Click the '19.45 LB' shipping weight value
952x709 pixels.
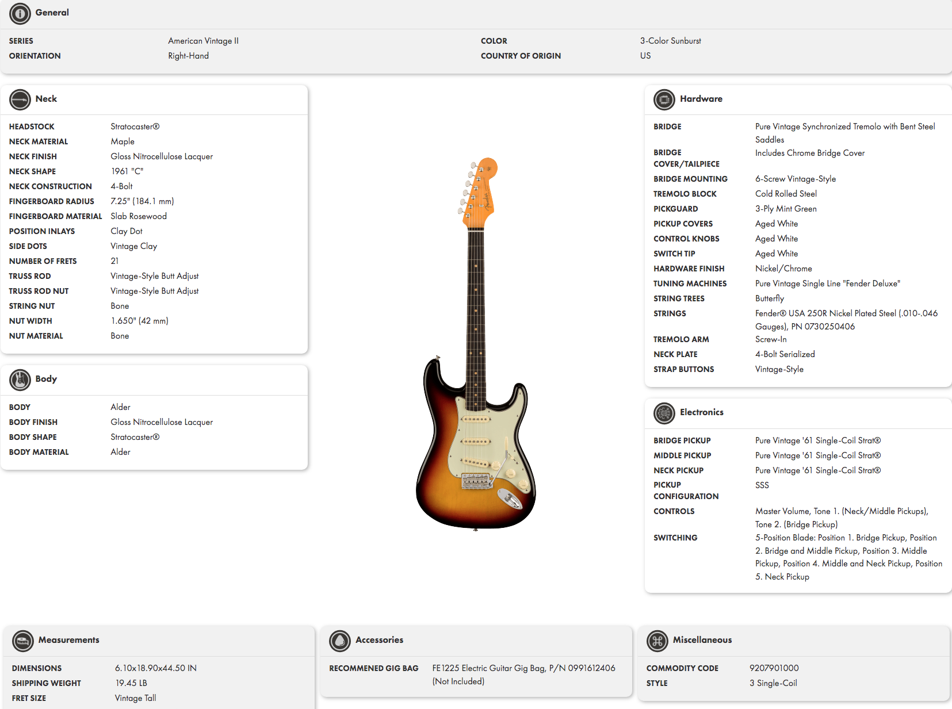coord(131,683)
